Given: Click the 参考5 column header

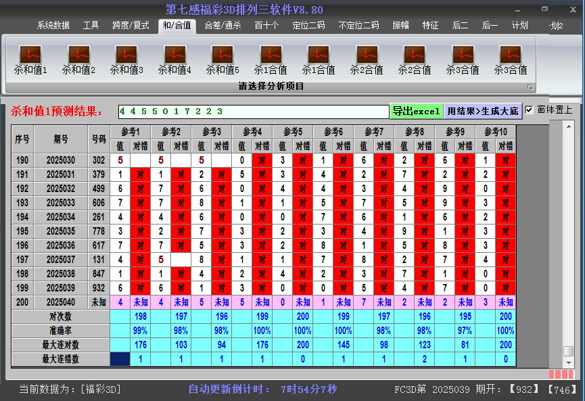Looking at the screenshot, I should click(293, 132).
